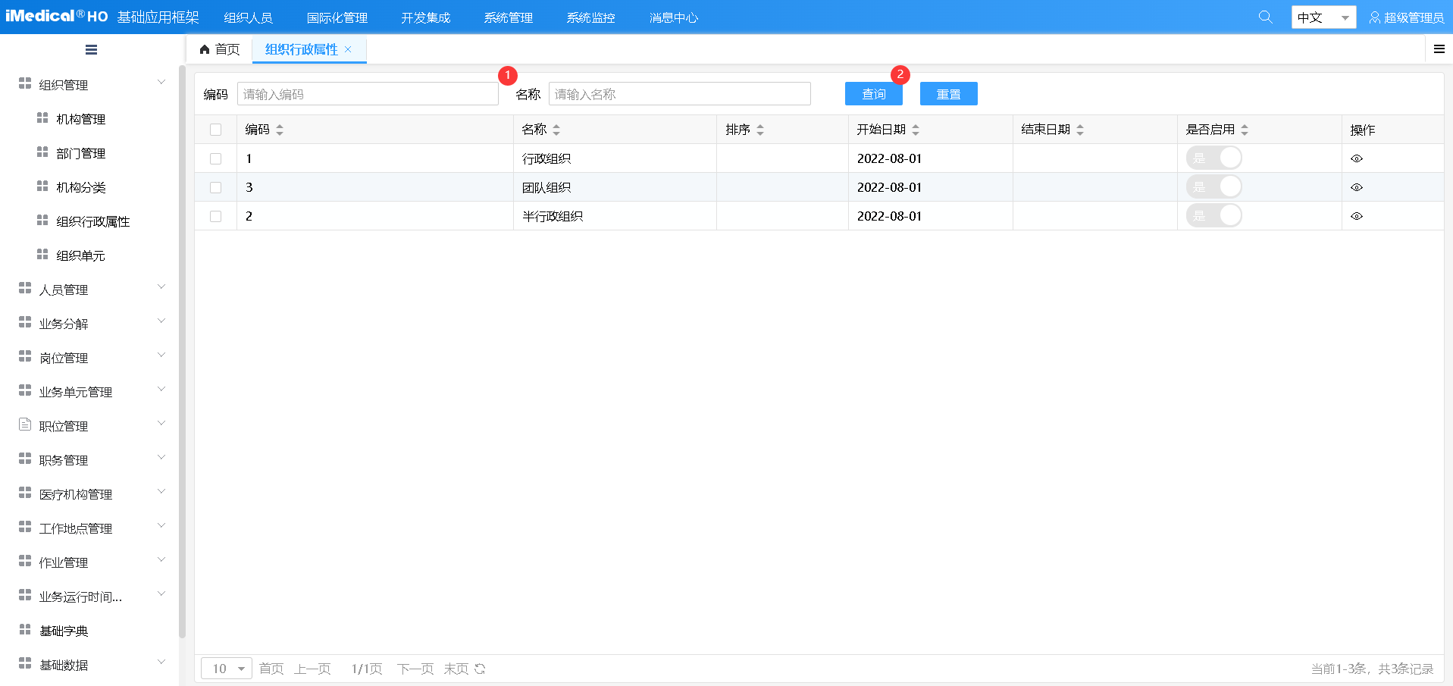Switch to the 首页 tab
Viewport: 1453px width, 686px height.
click(220, 49)
